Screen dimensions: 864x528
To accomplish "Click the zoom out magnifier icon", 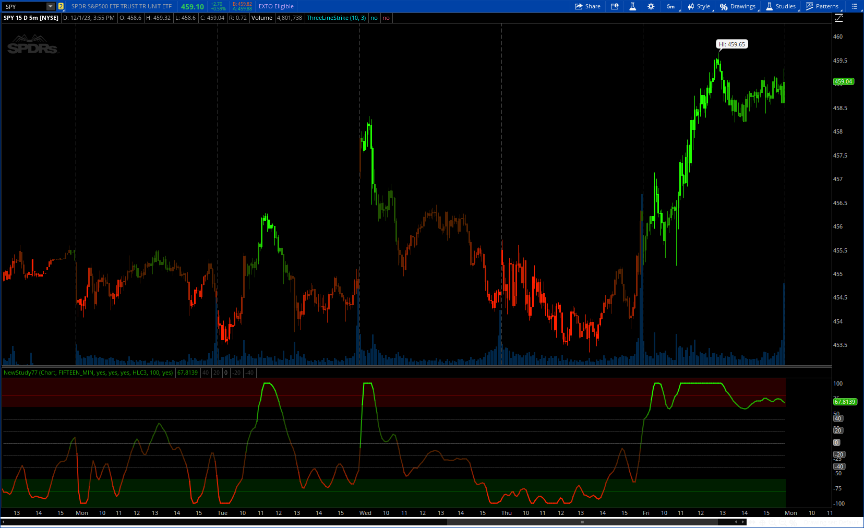I will click(783, 522).
